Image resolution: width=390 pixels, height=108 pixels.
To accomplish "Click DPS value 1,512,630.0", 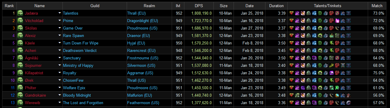I will (x=201, y=73).
